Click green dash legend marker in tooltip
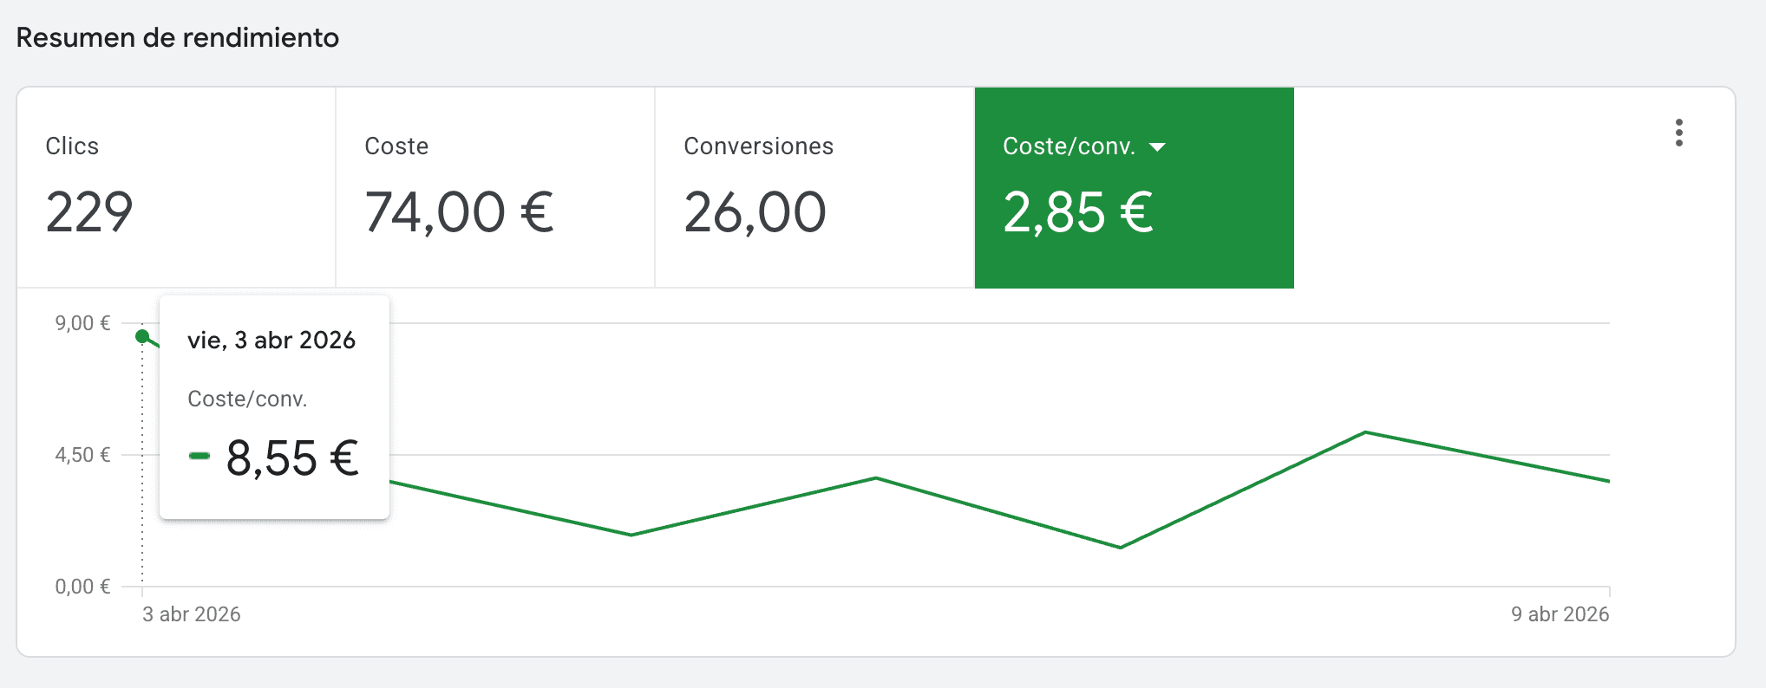The image size is (1766, 688). (x=199, y=456)
